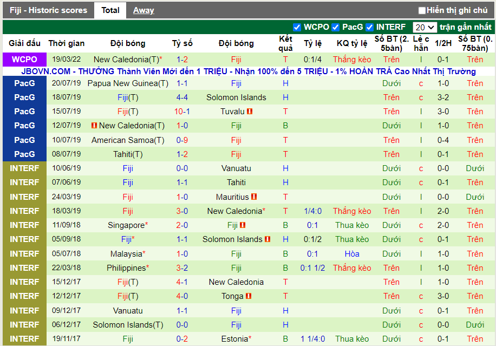Click the 1-1 score on Vanuatu 09/12/17 row
496x346 pixels.
tap(182, 311)
